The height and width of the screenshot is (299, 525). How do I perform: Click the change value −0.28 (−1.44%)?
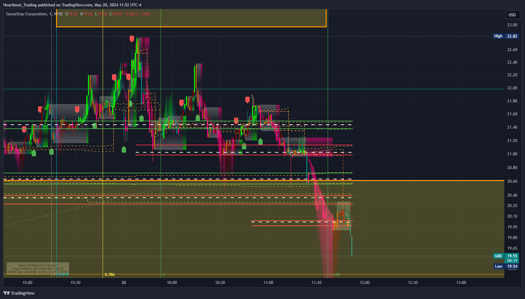[x=137, y=14]
